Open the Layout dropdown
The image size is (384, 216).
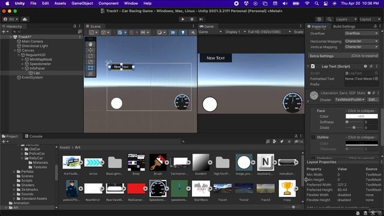(x=370, y=19)
